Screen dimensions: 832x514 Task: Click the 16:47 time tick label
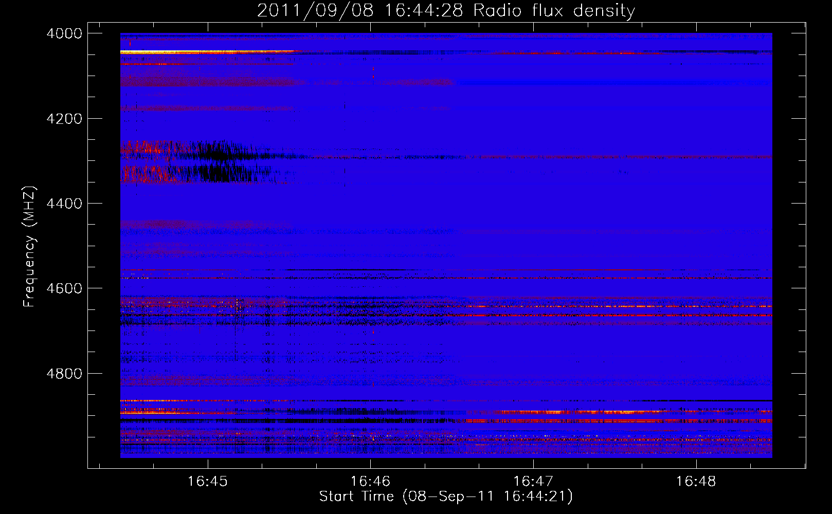[533, 482]
